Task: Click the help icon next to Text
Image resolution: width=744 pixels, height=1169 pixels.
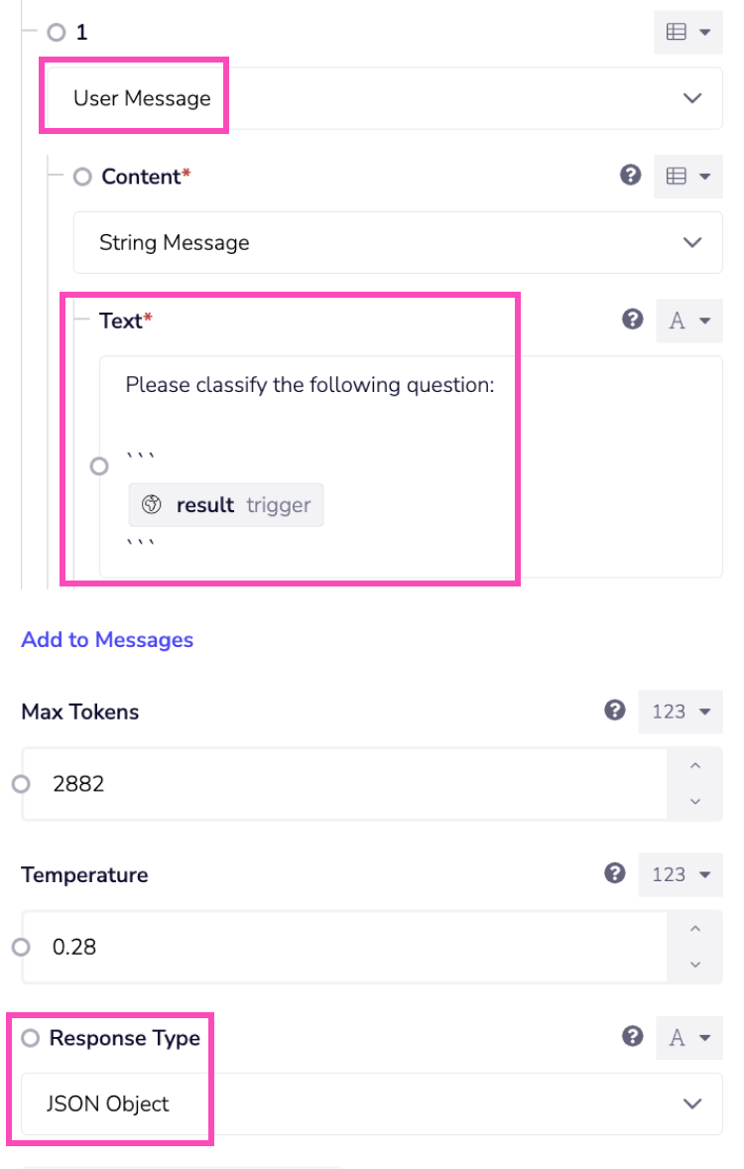Action: coord(633,320)
